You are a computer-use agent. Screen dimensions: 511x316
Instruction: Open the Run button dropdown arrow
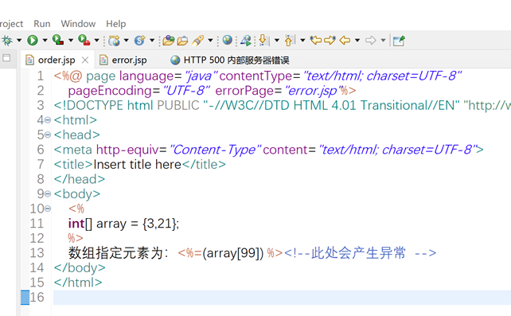click(x=45, y=41)
